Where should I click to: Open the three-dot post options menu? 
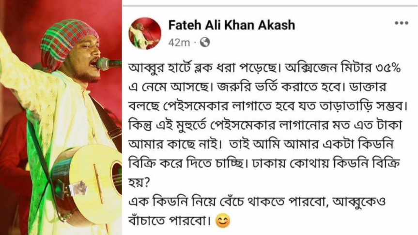[x=402, y=23]
